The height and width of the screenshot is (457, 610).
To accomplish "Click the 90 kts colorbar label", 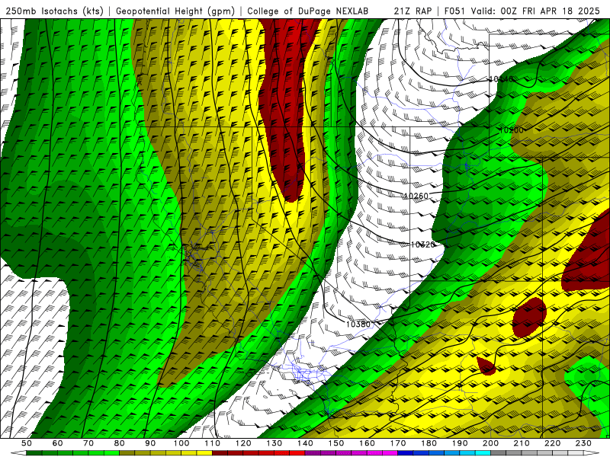I will (x=150, y=443).
